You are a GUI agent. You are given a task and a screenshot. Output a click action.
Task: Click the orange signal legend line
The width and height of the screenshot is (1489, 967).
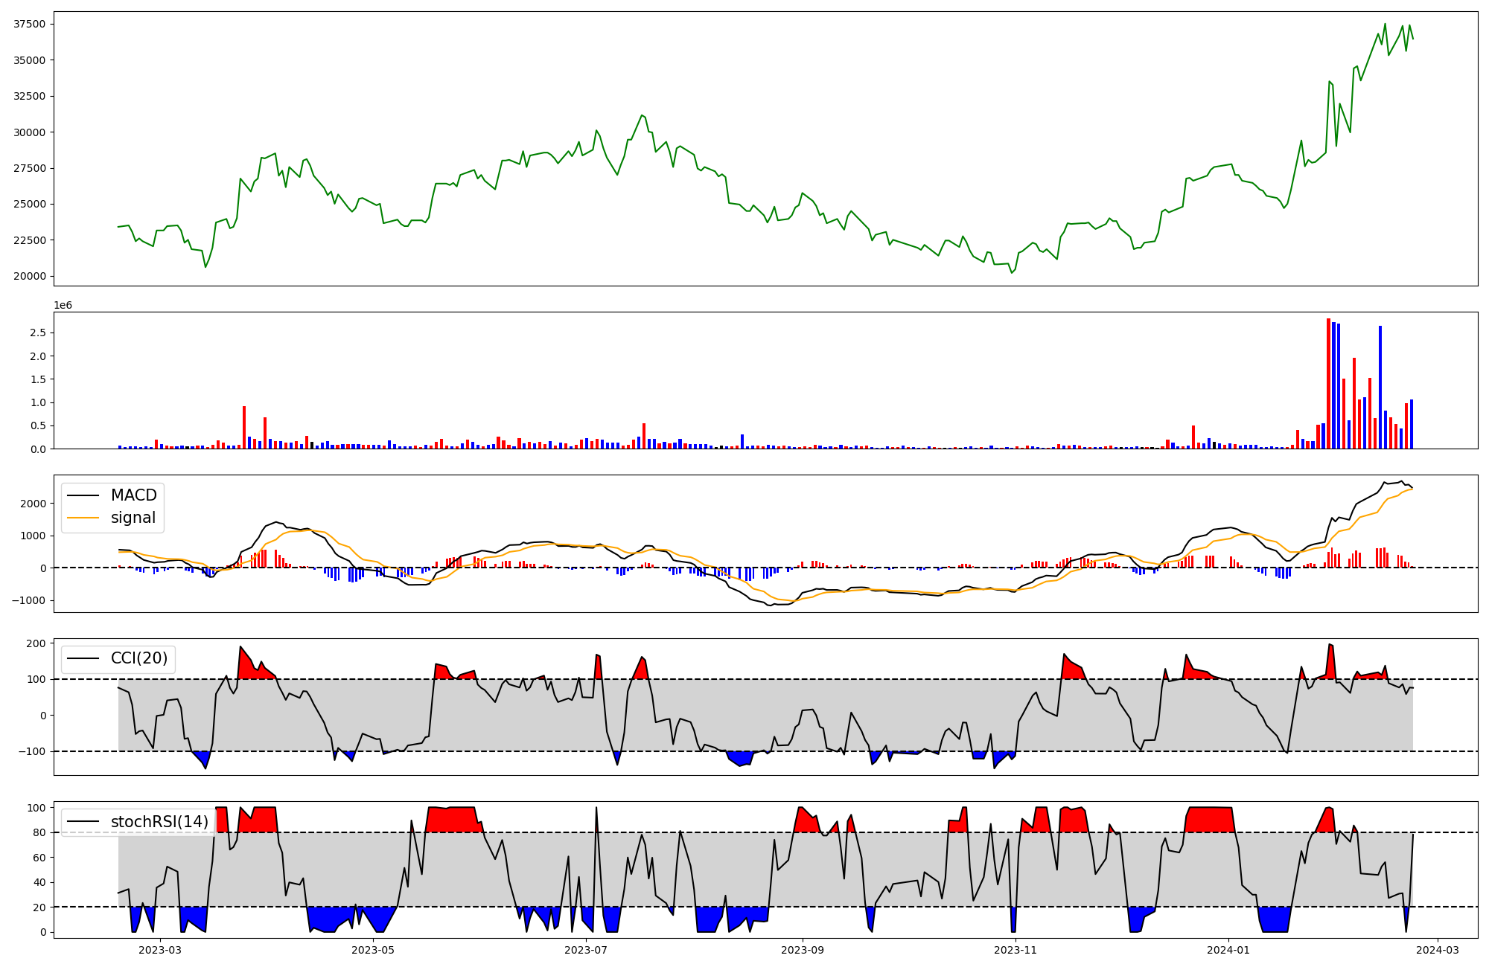tap(83, 518)
